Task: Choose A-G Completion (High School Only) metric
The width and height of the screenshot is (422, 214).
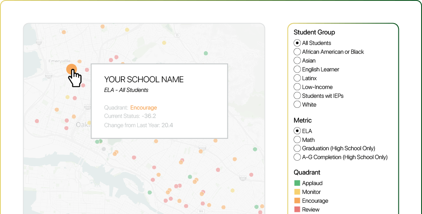Action: click(x=297, y=157)
